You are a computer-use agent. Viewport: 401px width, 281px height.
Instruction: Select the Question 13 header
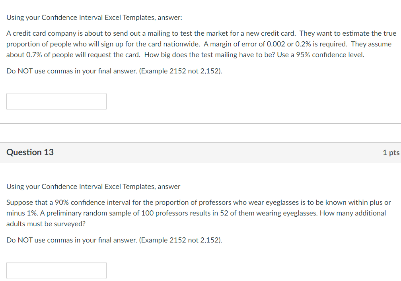coord(30,152)
